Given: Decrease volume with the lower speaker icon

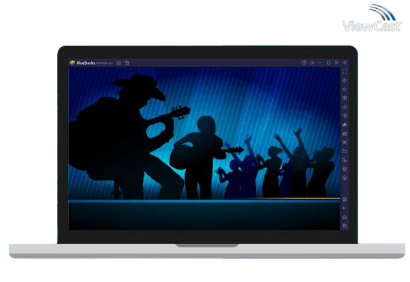Looking at the screenshot, I should pyautogui.click(x=345, y=89).
